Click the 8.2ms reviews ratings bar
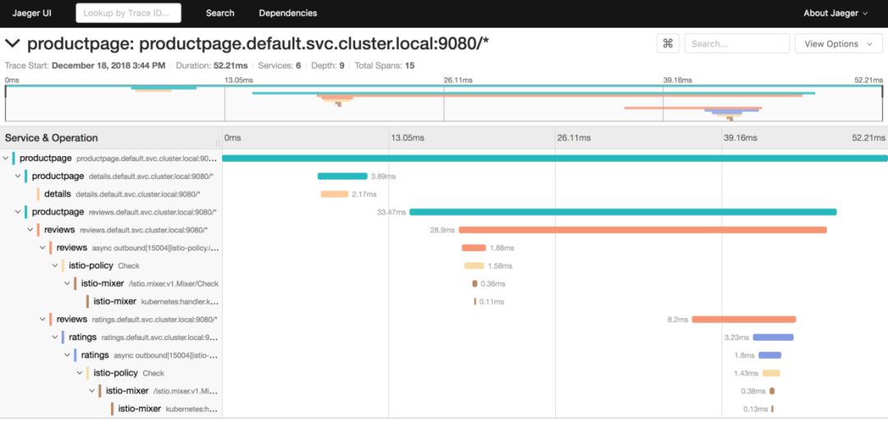Screen dimensions: 888x424 click(x=743, y=320)
